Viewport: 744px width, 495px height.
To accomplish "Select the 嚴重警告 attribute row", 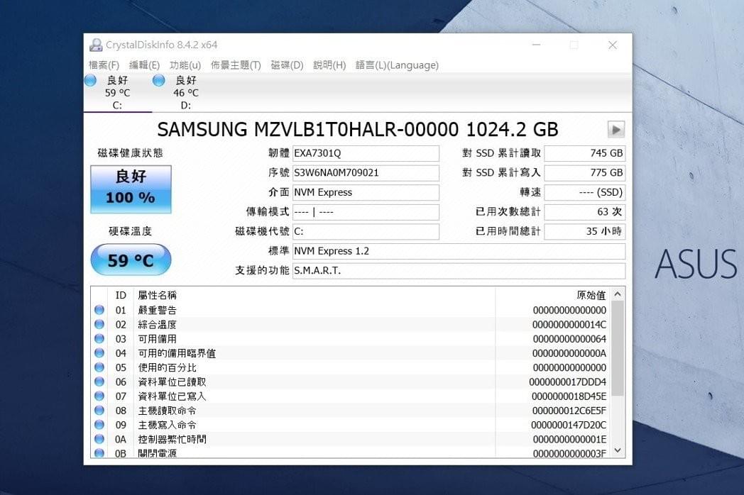I will tap(350, 310).
